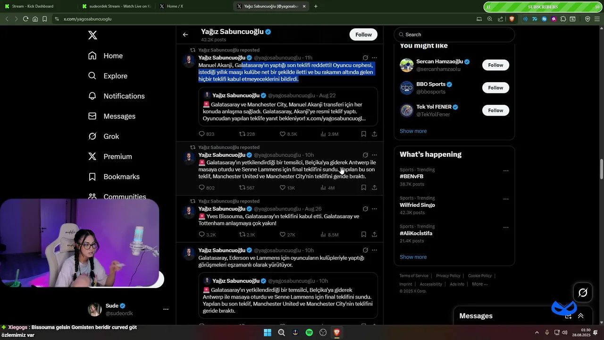
Task: Open Spotify from the Windows taskbar
Action: pyautogui.click(x=309, y=332)
